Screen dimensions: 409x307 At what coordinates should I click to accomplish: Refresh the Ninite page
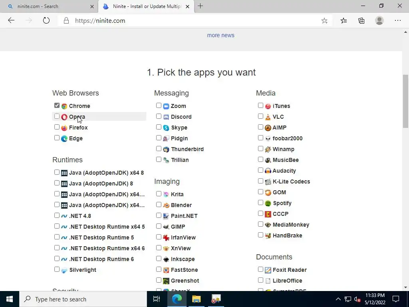click(46, 20)
